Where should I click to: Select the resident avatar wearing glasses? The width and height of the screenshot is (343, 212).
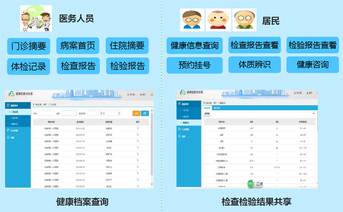[190, 19]
